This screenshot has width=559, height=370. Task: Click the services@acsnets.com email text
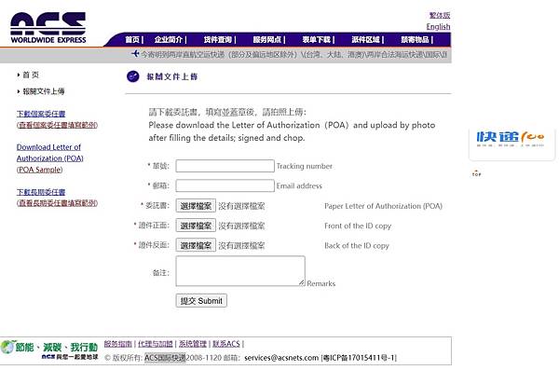[x=281, y=358]
